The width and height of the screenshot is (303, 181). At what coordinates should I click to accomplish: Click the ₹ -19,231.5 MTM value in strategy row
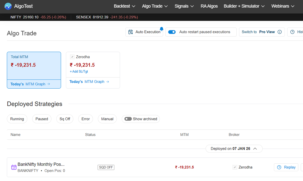pyautogui.click(x=184, y=167)
